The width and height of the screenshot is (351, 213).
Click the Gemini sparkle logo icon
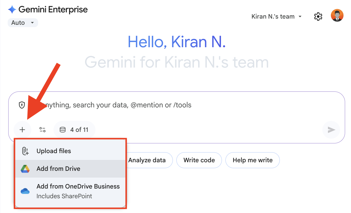[12, 9]
